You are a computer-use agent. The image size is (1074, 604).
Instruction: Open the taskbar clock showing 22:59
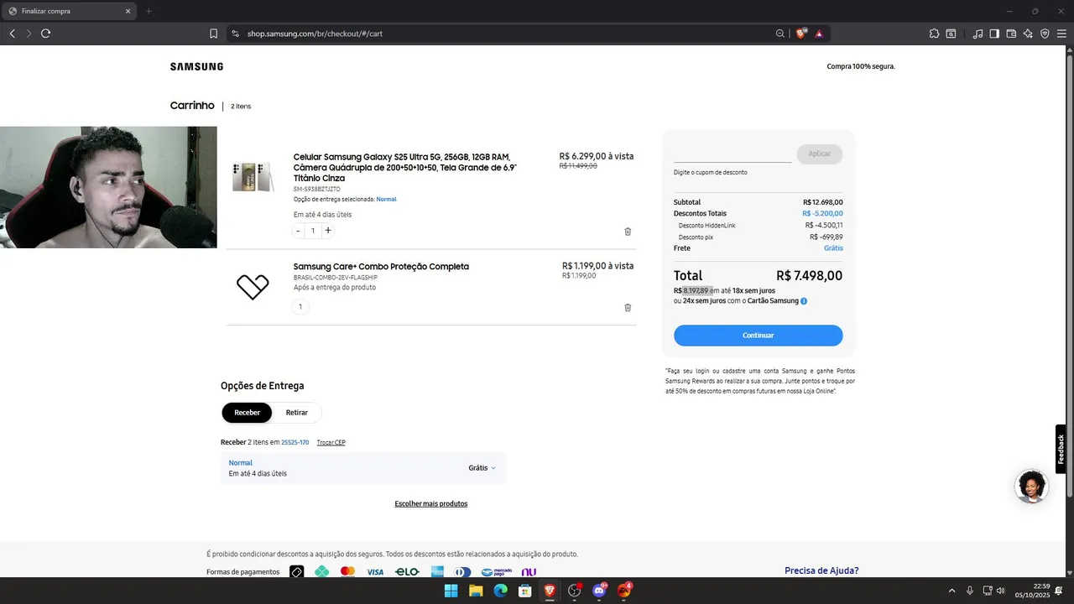click(x=1032, y=591)
